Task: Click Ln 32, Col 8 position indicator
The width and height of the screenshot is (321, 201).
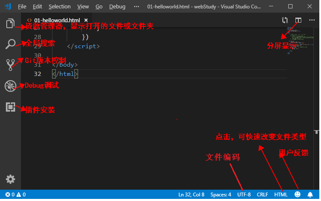Action: [191, 194]
